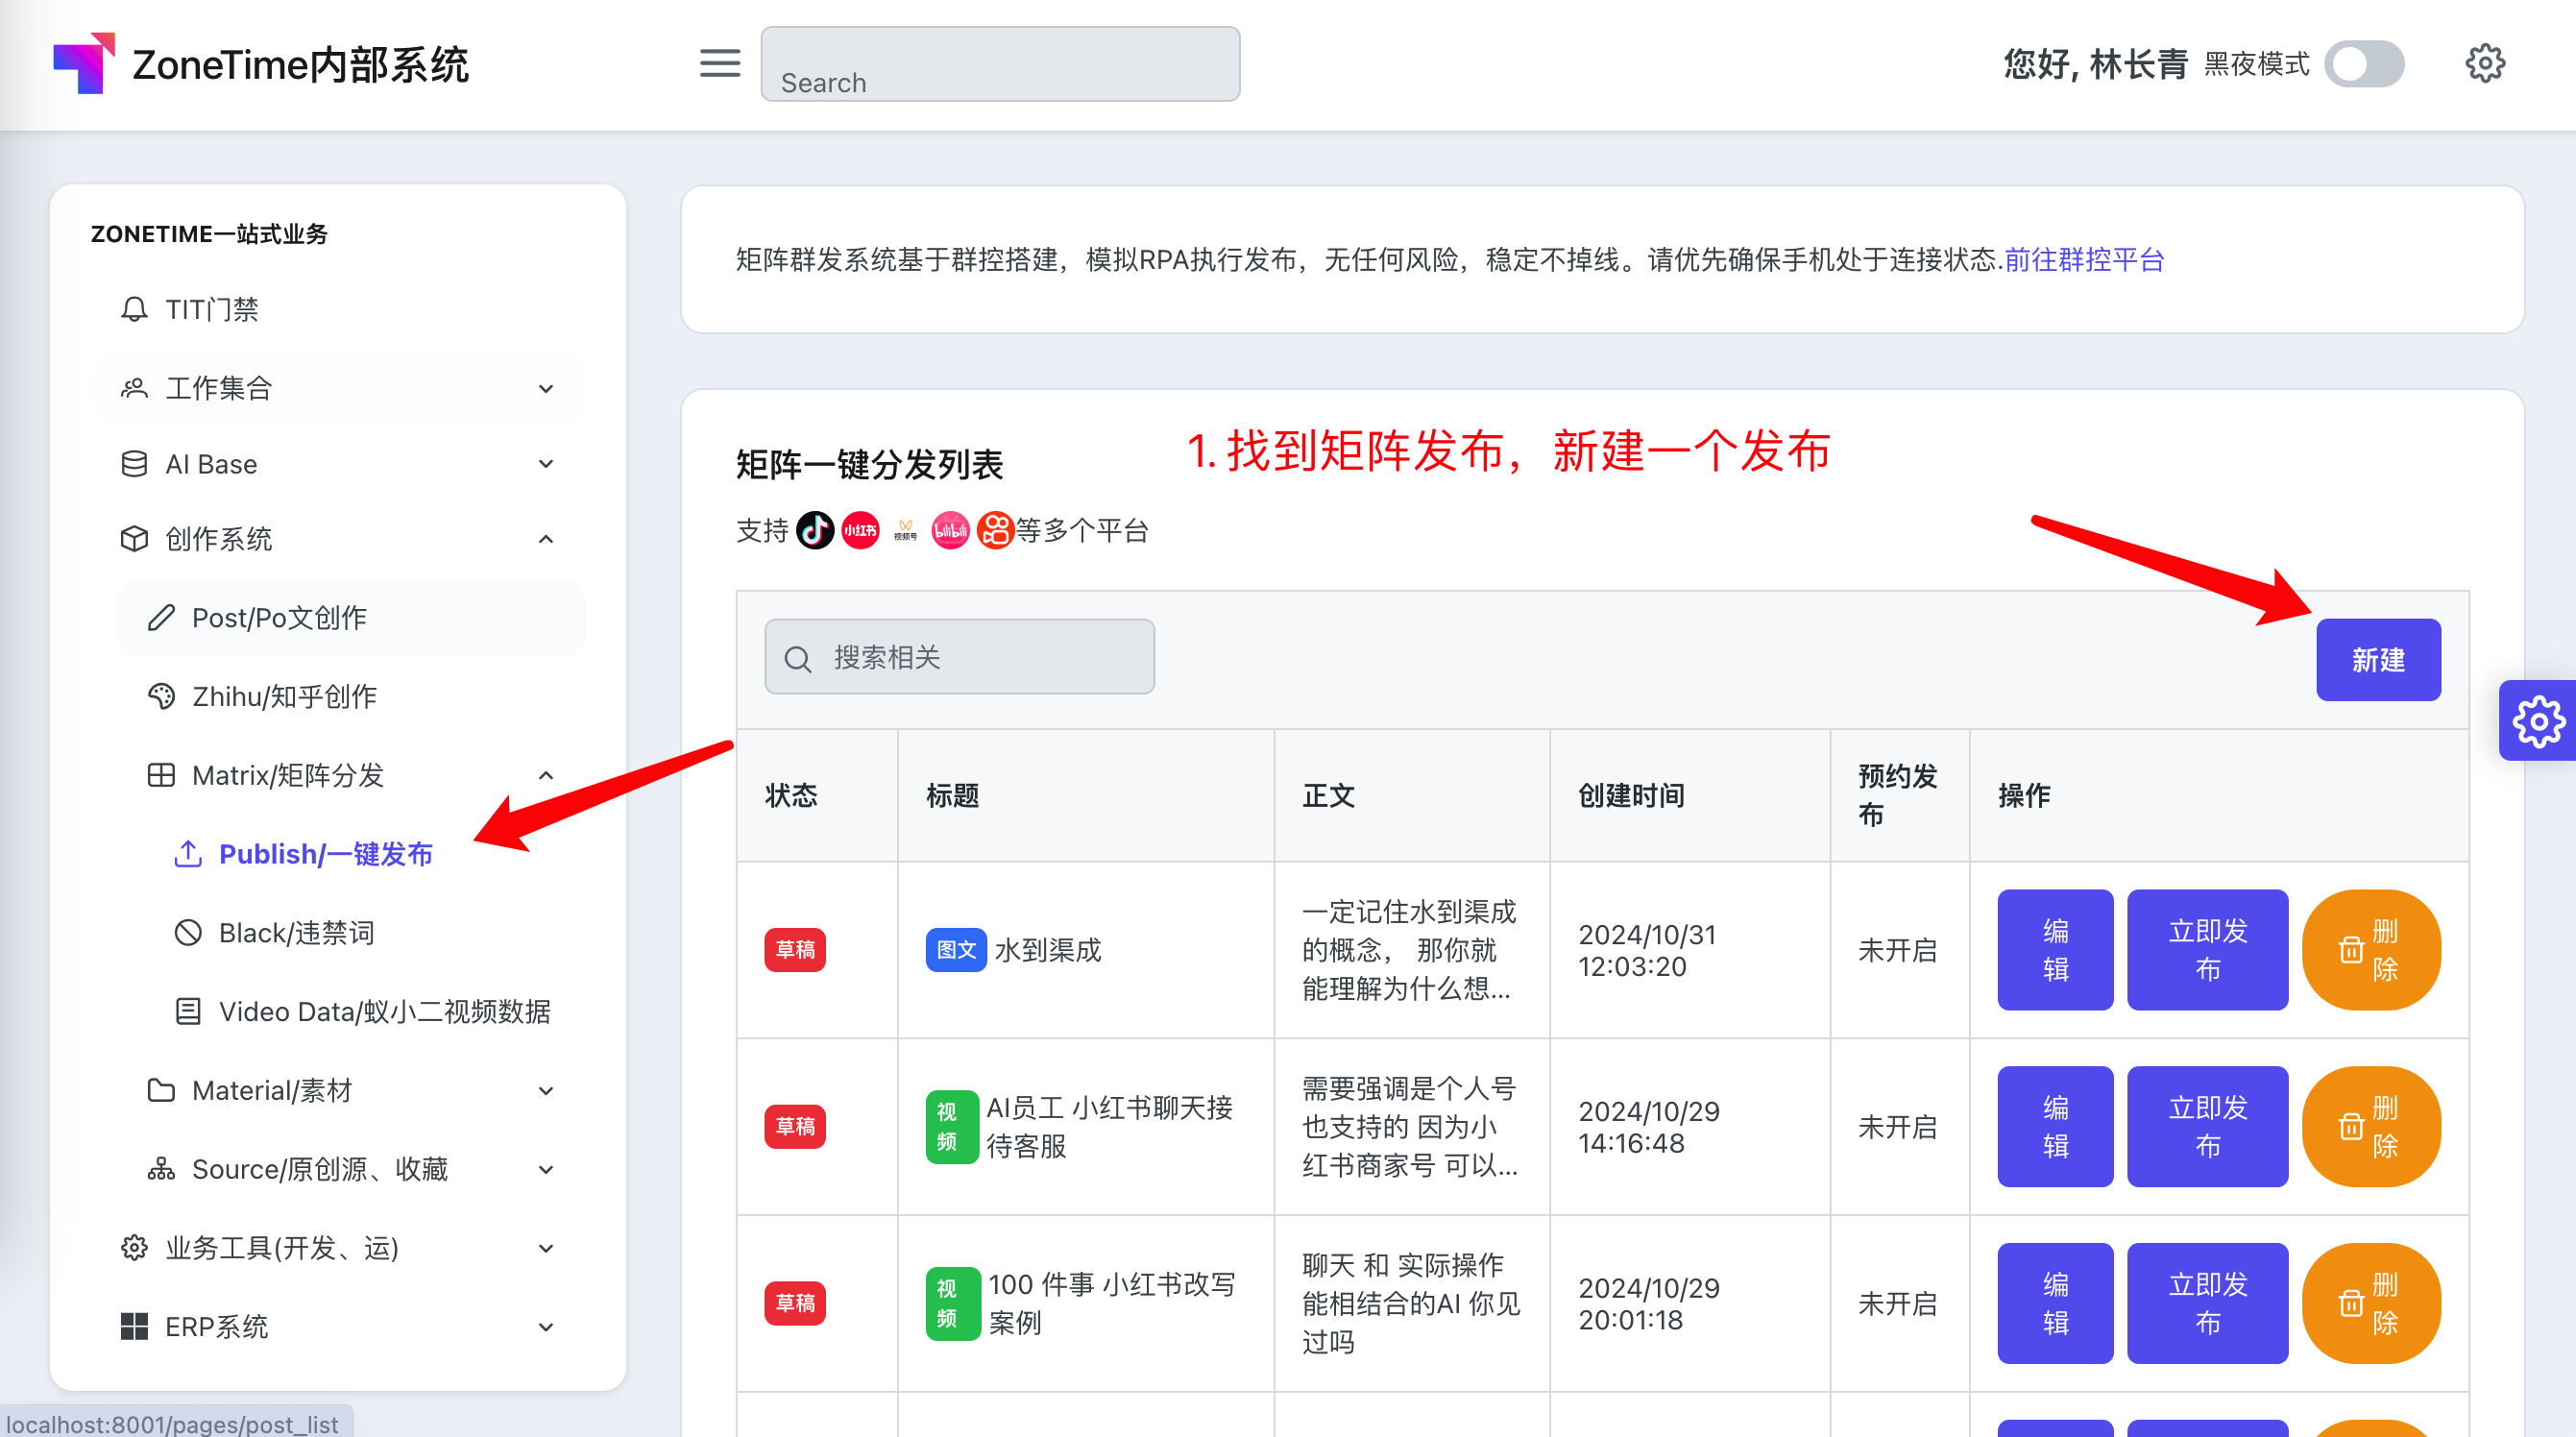Screen dimensions: 2576x1437
Task: Click the 图文 tag beside 水到渠成
Action: click(x=956, y=950)
